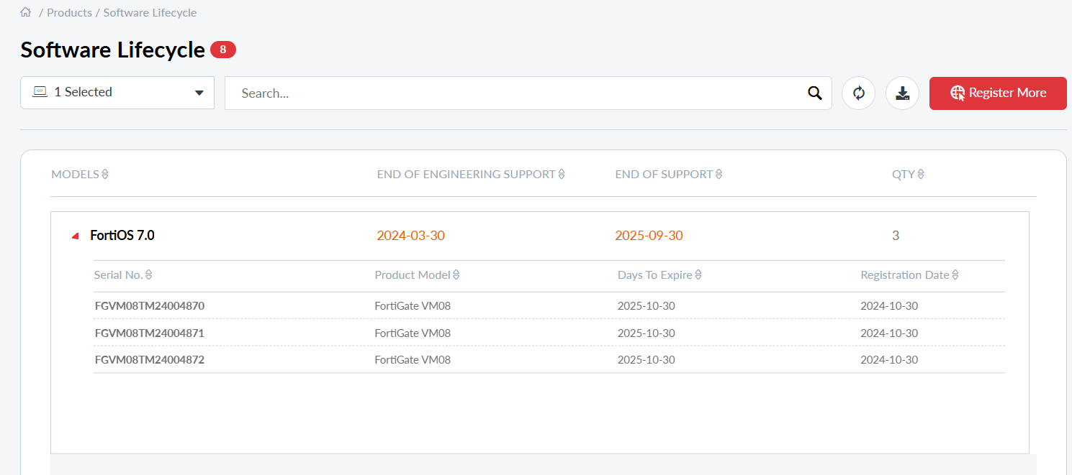Click engineering support date 2024-03-30
The width and height of the screenshot is (1072, 475).
tap(410, 236)
